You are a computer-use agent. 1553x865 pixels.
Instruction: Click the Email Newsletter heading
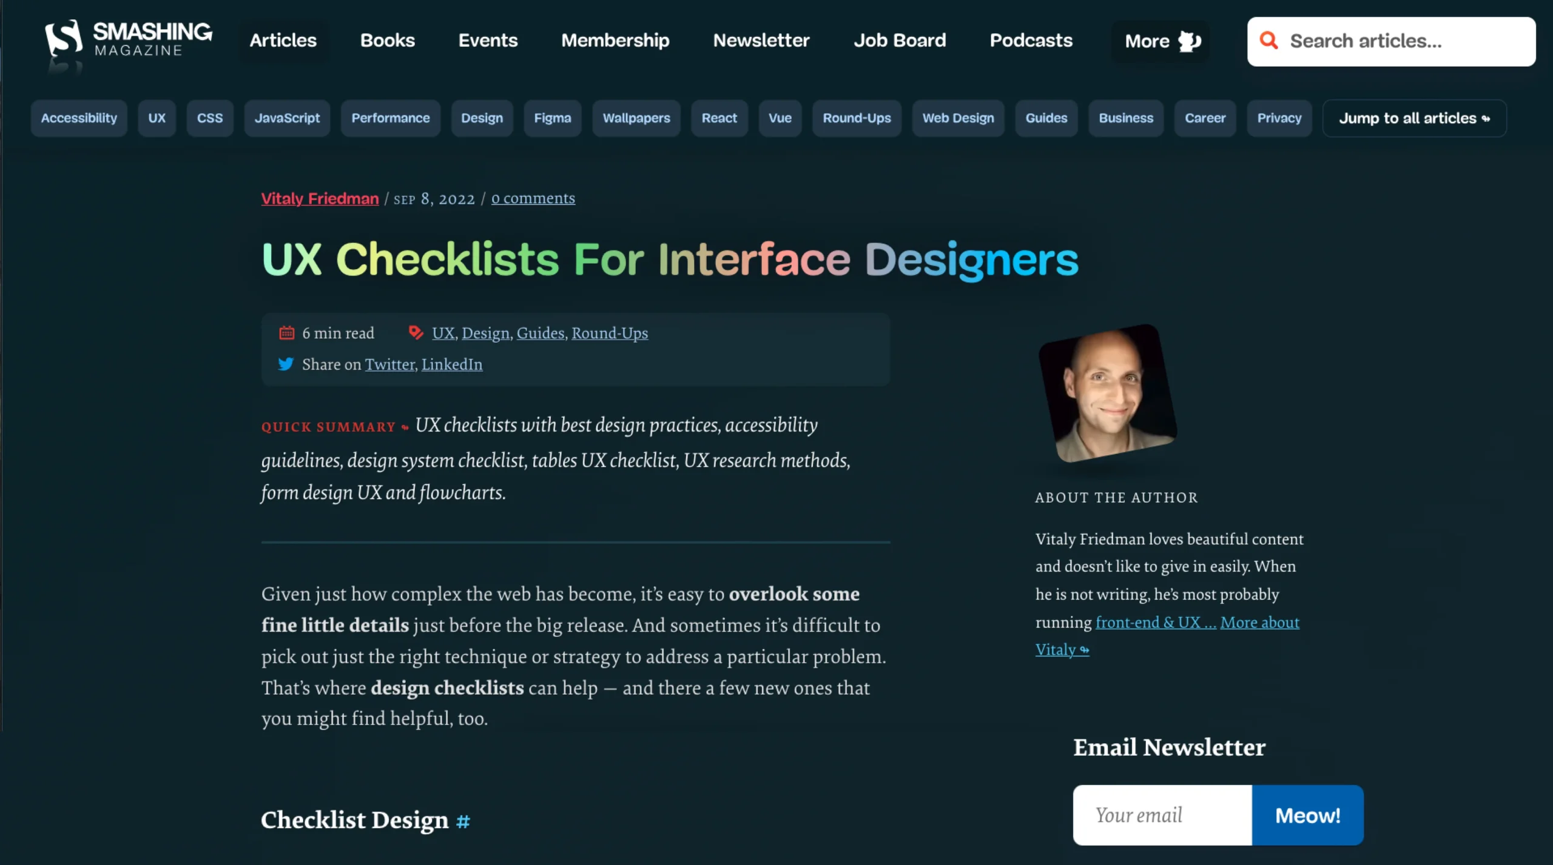pyautogui.click(x=1169, y=747)
